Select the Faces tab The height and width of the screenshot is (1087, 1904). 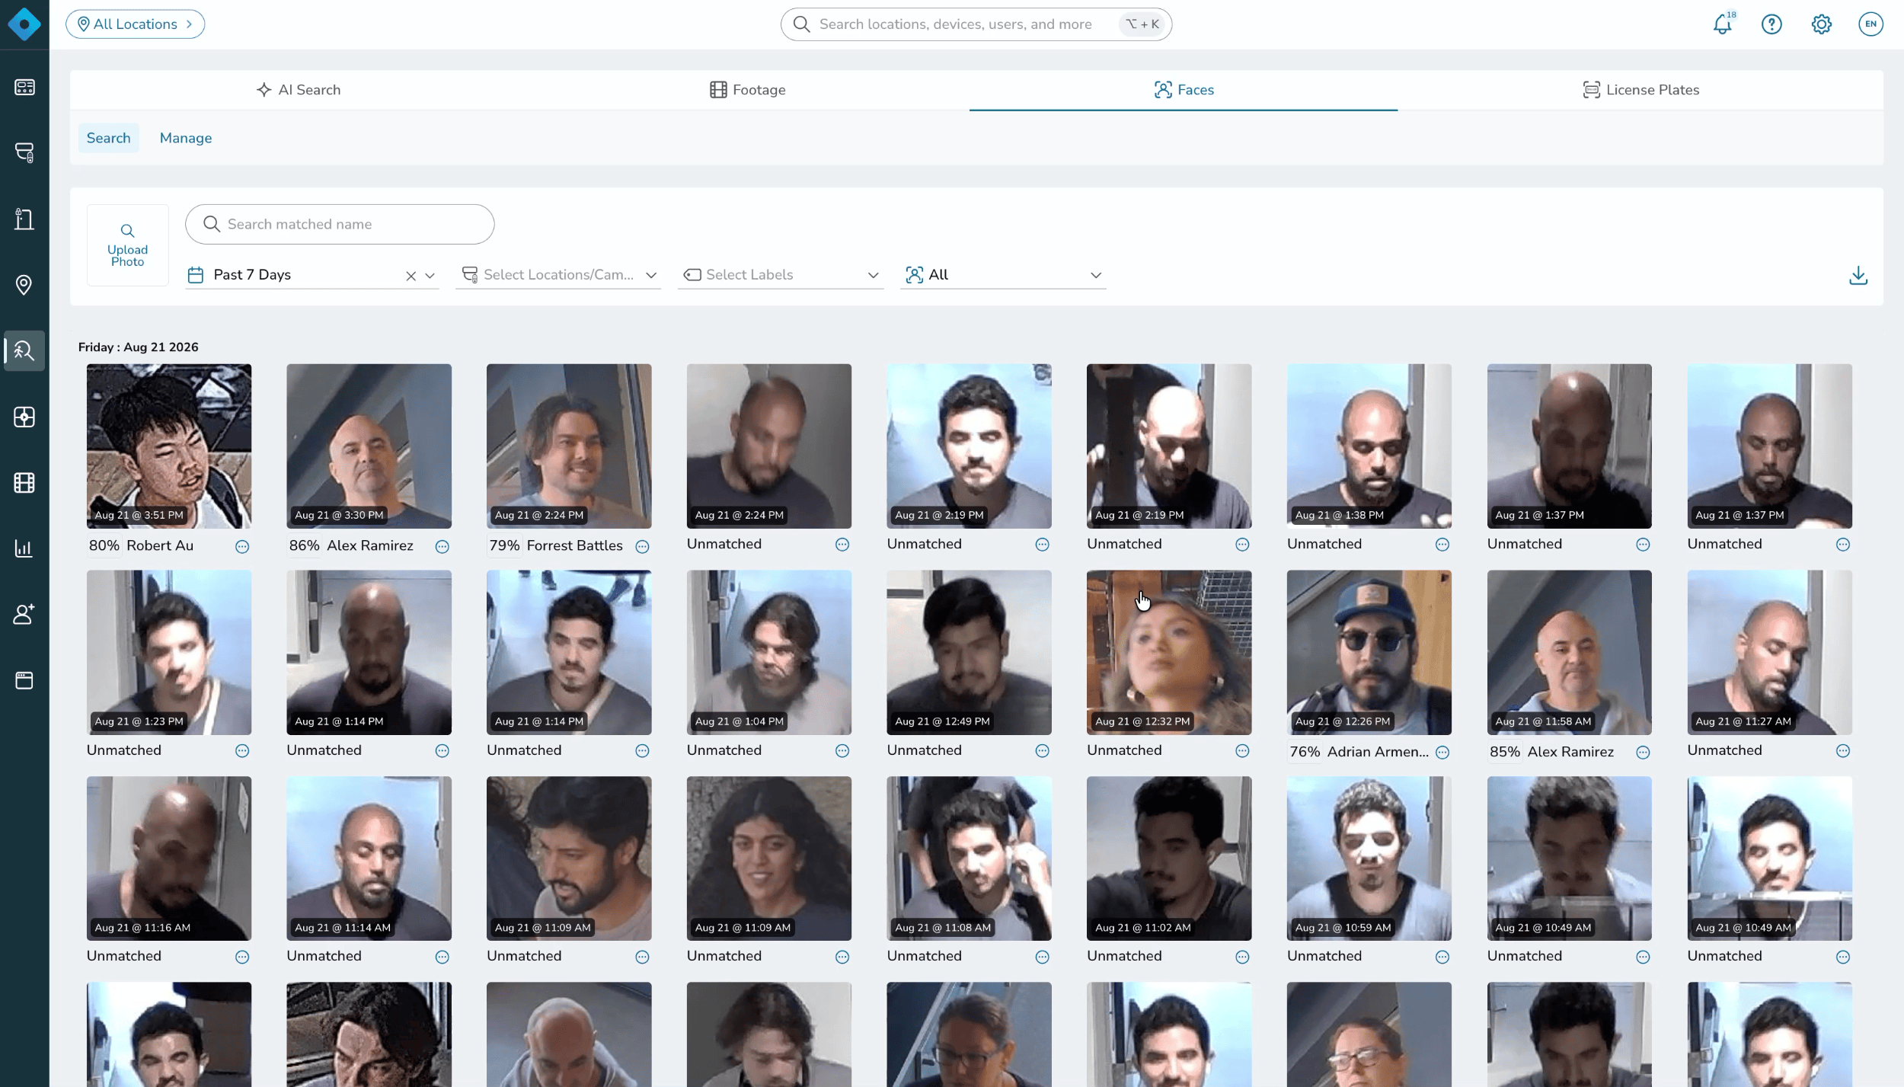pyautogui.click(x=1184, y=90)
